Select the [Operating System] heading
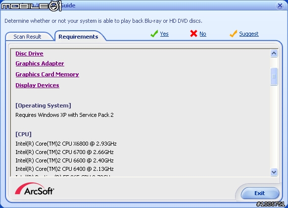This screenshot has width=288, height=208. tap(43, 105)
